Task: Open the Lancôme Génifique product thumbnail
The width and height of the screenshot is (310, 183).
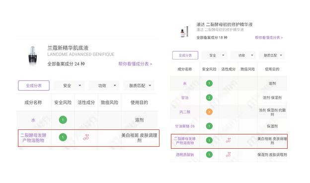Action: pos(33,56)
